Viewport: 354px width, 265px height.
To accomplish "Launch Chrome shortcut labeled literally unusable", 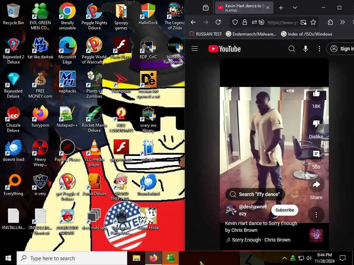I will pos(67,16).
